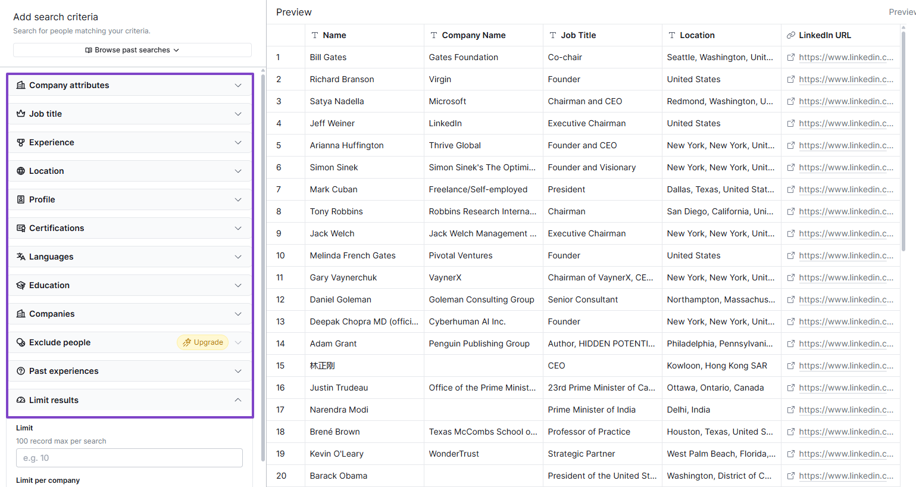916x487 pixels.
Task: Open external link icon for Mark Cuban row
Action: [x=791, y=189]
